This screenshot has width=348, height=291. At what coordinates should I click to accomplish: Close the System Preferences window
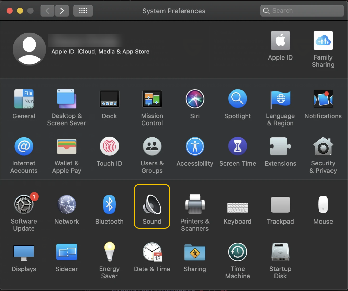10,11
